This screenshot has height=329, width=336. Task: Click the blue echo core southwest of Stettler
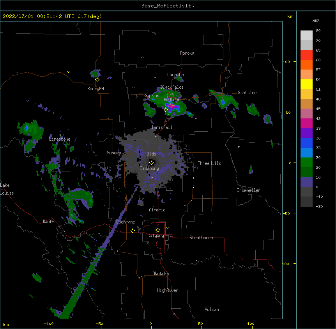click(x=223, y=102)
